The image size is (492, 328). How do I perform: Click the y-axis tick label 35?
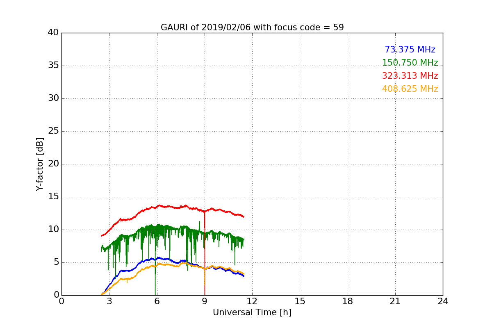pyautogui.click(x=53, y=66)
